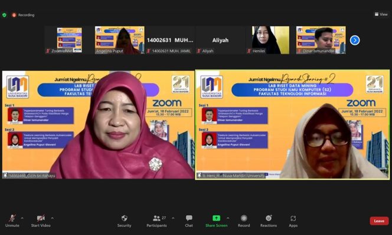392x235 pixels.
Task: Open the Reactions emoji icon
Action: [x=269, y=221]
